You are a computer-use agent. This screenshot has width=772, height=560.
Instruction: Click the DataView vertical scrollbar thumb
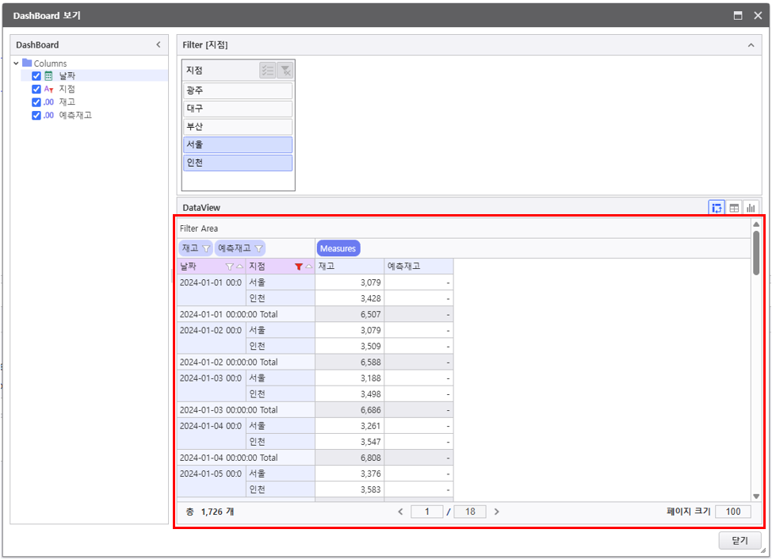[x=756, y=252]
